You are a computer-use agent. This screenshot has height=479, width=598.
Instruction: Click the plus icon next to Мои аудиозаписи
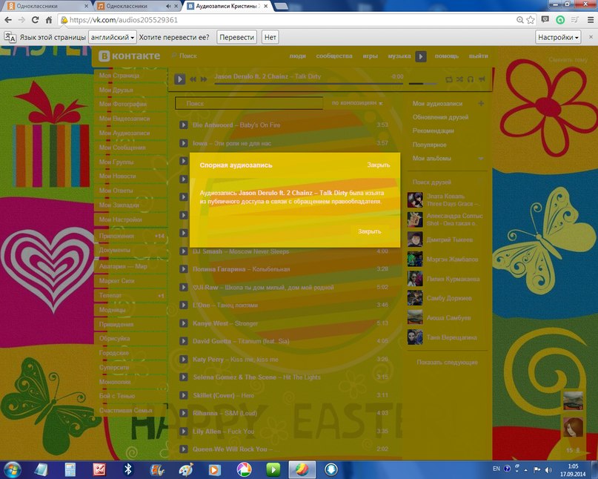(481, 103)
